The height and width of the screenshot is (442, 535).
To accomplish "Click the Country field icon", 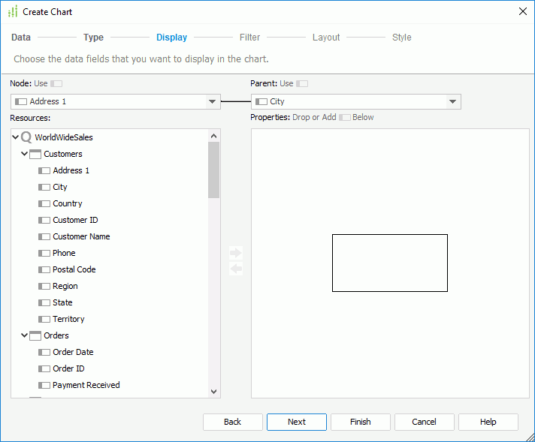I will 44,203.
